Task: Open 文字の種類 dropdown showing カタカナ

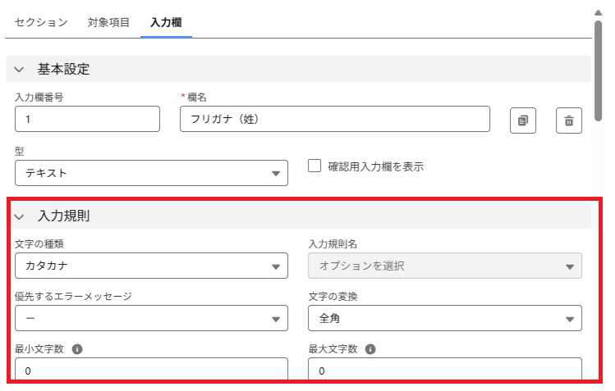Action: pyautogui.click(x=151, y=266)
